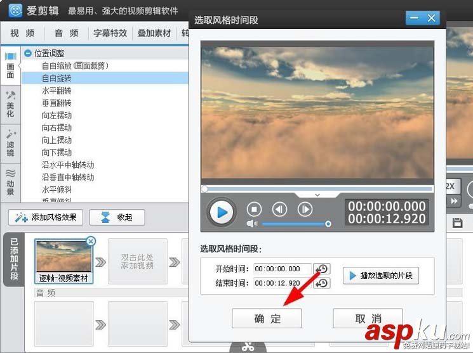Step to next frame in dialog

coord(305,209)
